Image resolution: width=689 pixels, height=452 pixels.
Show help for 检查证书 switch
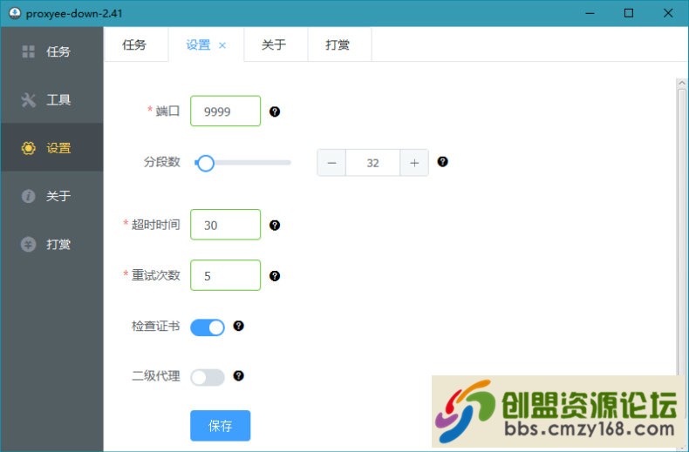239,326
